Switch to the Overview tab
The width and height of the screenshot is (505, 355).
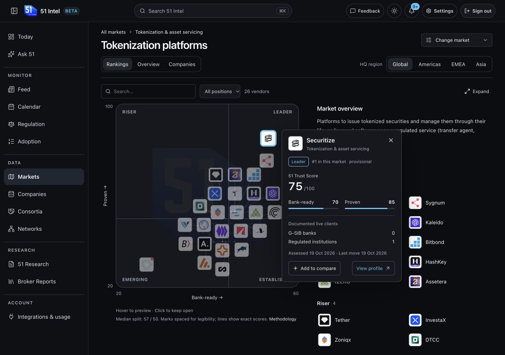(x=148, y=64)
